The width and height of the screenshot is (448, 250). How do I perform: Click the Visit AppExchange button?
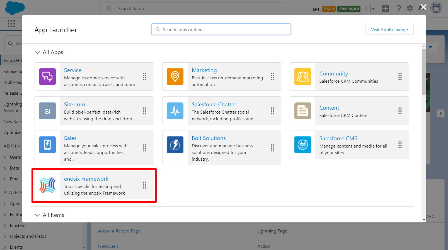pos(389,30)
